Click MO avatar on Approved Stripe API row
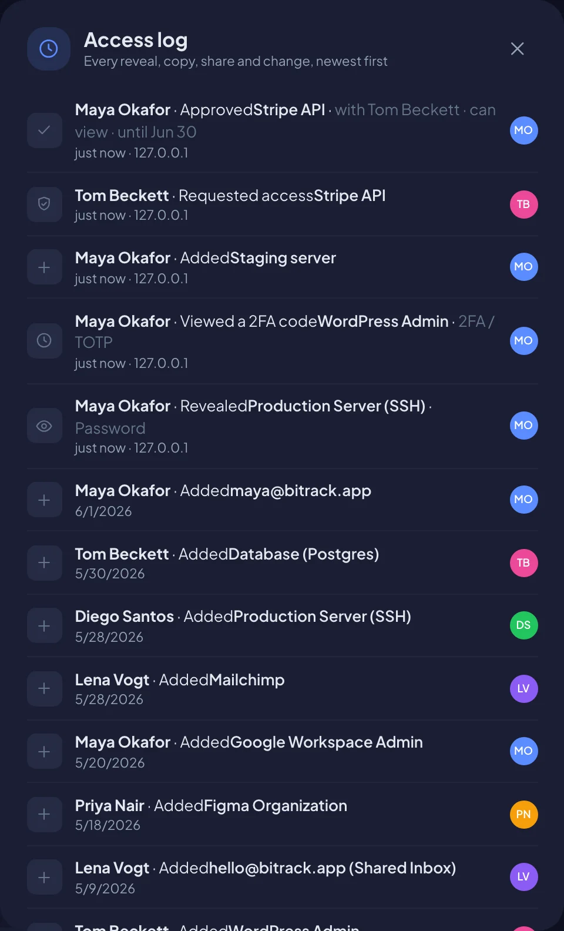The height and width of the screenshot is (931, 564). coord(523,130)
